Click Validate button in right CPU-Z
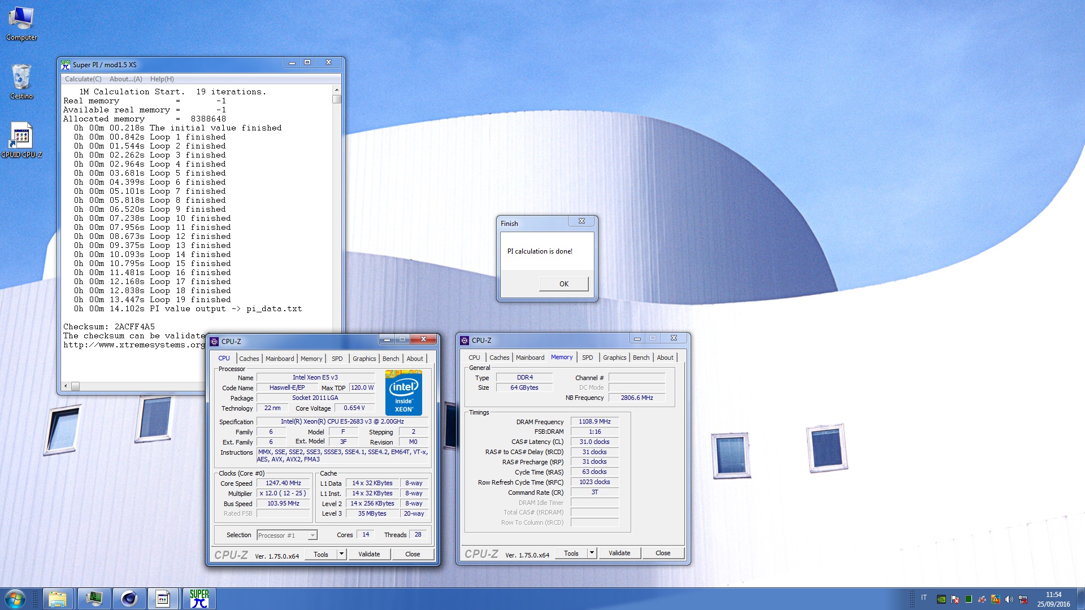This screenshot has width=1085, height=610. (619, 553)
